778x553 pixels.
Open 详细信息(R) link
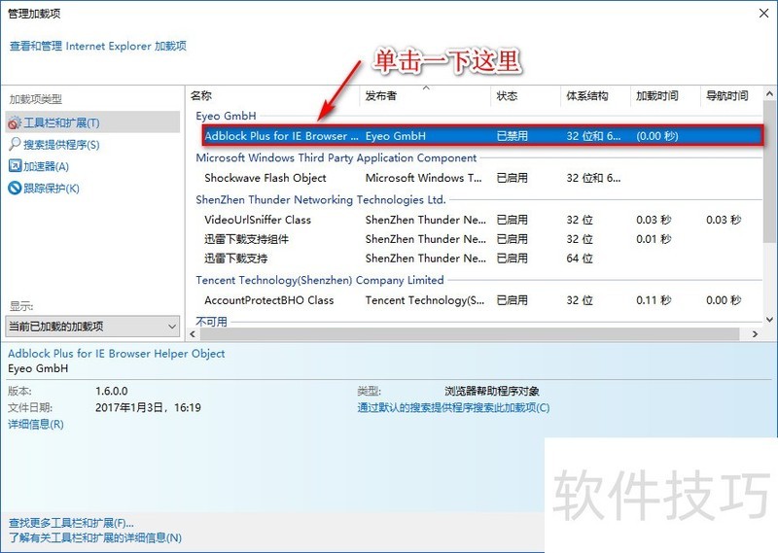[x=36, y=424]
